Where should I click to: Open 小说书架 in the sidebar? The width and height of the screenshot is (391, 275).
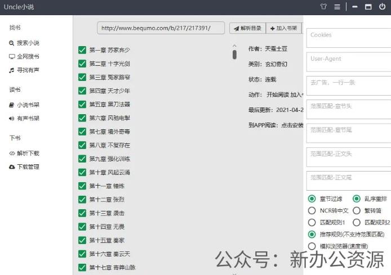(28, 105)
